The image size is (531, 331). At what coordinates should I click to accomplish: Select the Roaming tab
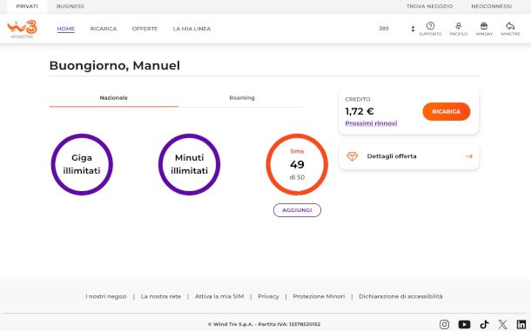(x=242, y=98)
